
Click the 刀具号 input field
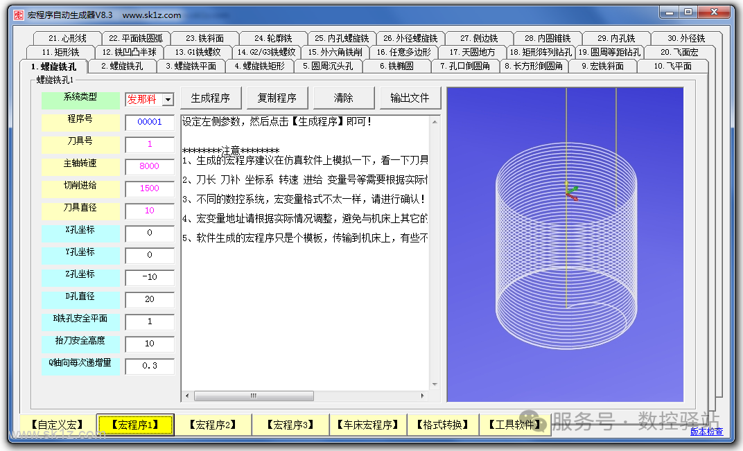tap(150, 144)
